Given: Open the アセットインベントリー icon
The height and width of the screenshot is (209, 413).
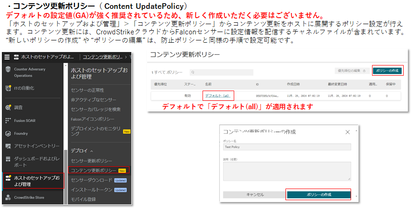Looking at the screenshot, I should click(8, 146).
